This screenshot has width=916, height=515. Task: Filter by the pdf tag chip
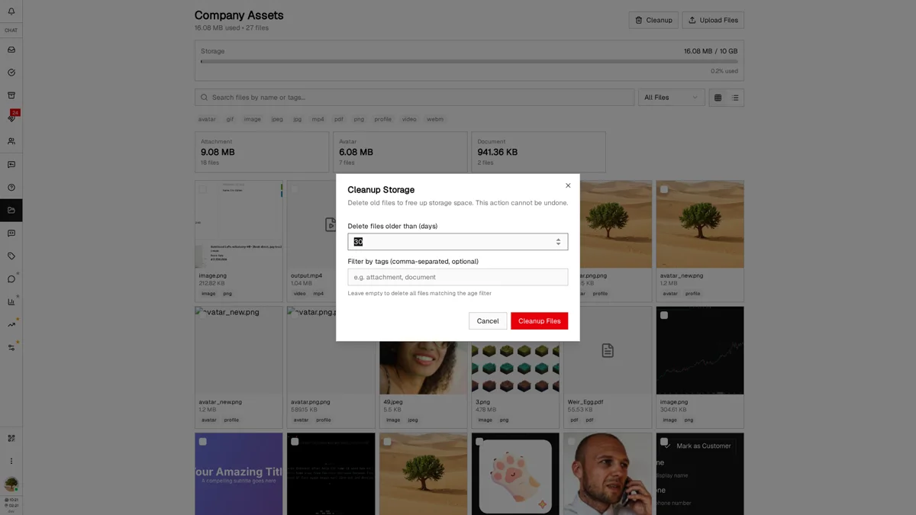338,119
